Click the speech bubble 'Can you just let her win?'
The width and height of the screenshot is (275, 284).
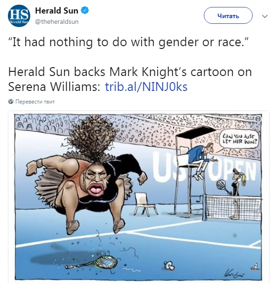[x=239, y=139]
